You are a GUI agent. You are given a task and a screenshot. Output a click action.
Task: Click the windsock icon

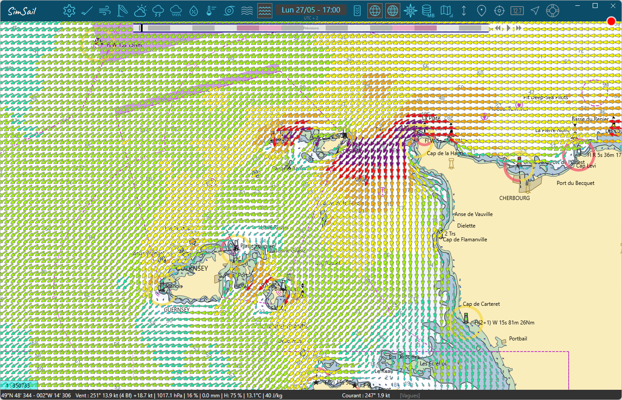[x=123, y=11]
